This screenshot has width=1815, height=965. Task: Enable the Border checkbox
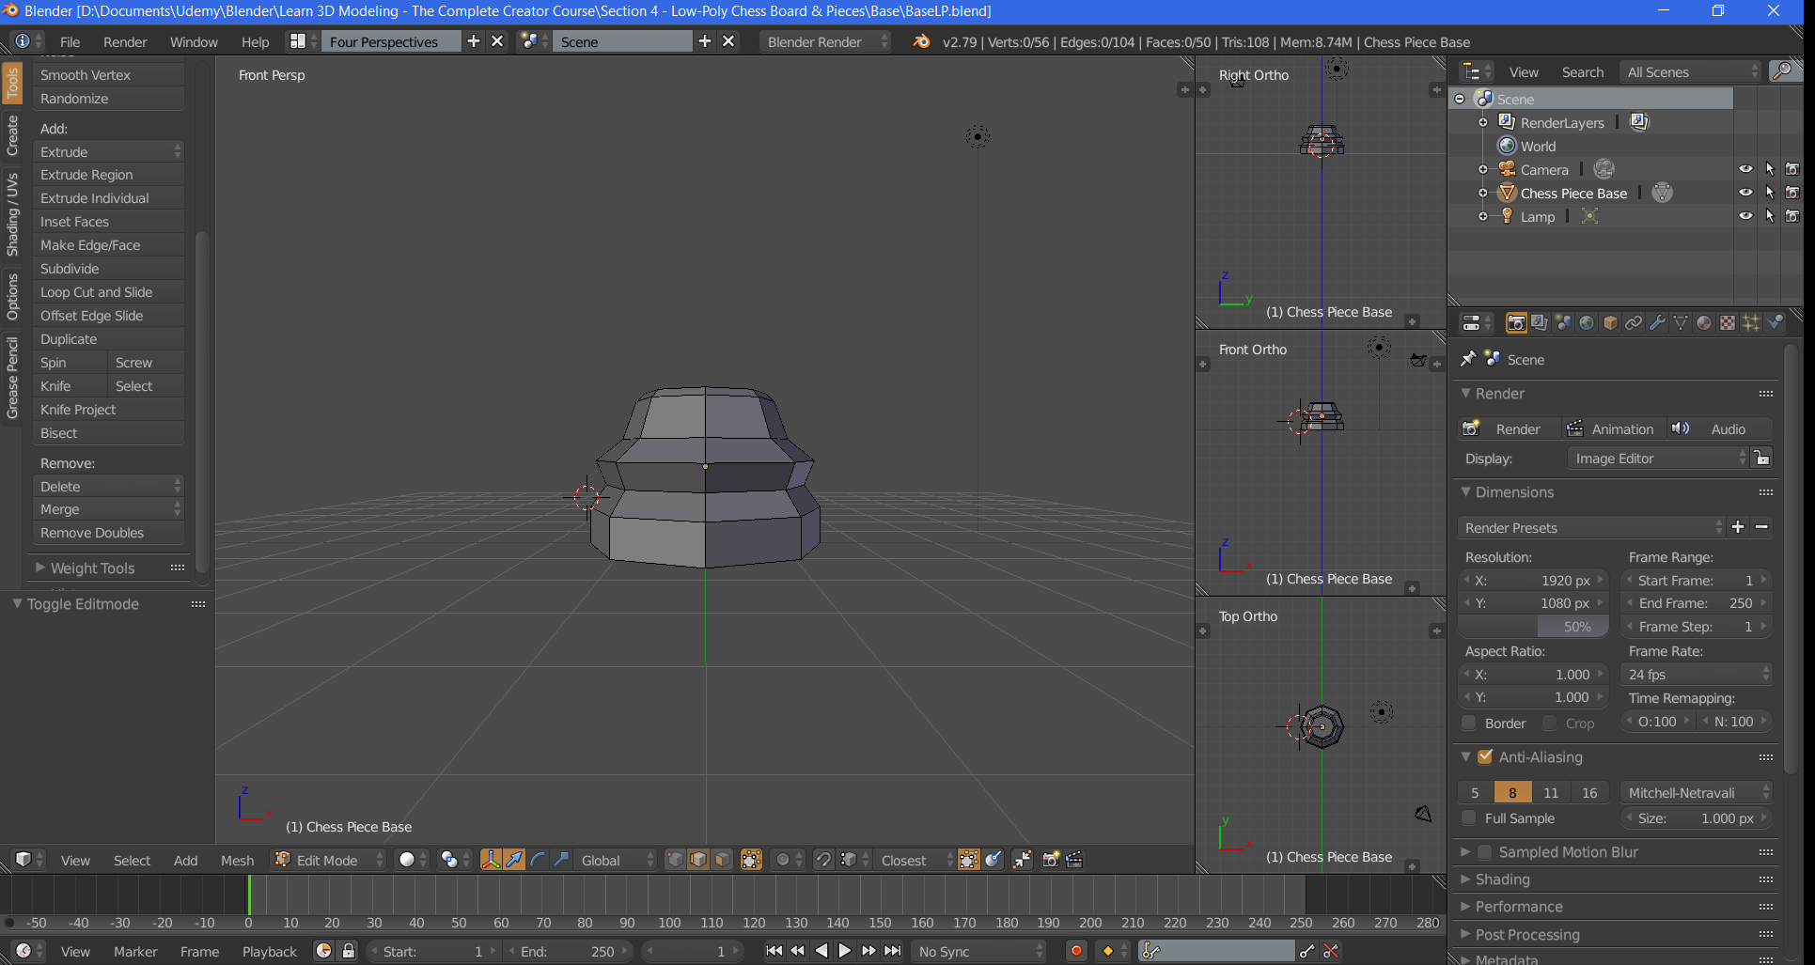click(1469, 723)
